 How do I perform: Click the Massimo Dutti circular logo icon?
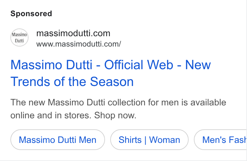click(x=19, y=38)
